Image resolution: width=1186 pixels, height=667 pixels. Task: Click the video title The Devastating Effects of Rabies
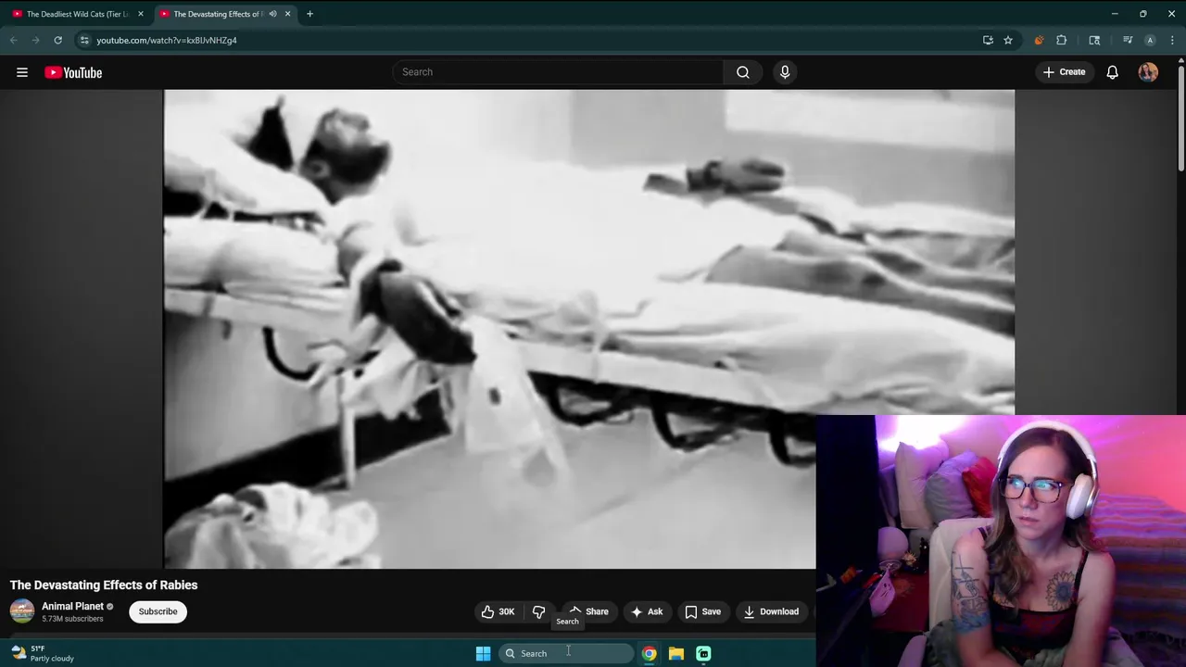click(x=104, y=585)
